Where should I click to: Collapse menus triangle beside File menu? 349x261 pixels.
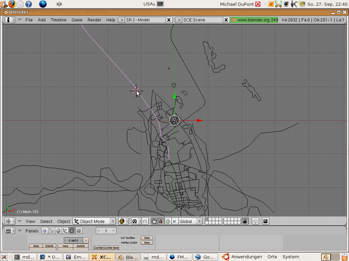click(x=19, y=20)
